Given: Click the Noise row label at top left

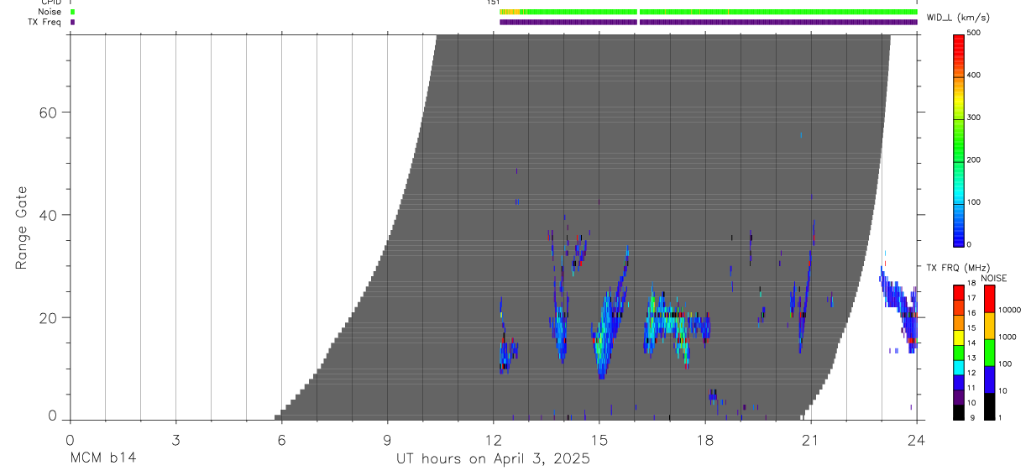Looking at the screenshot, I should pos(50,12).
